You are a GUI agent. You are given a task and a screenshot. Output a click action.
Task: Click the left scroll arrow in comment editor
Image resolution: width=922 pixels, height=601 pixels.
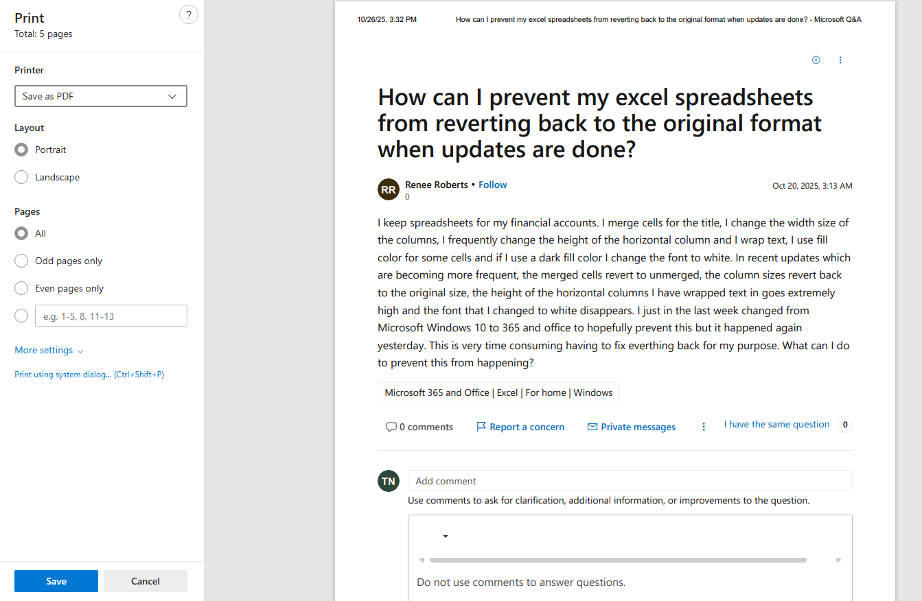[422, 560]
